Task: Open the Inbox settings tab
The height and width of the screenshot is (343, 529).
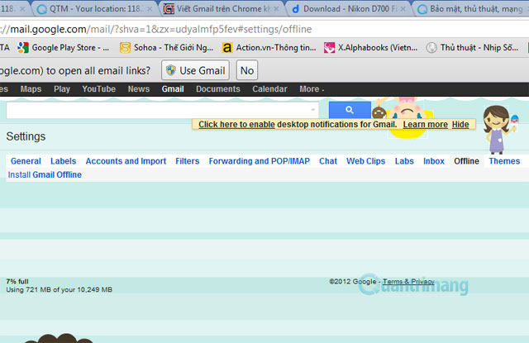Action: (434, 161)
